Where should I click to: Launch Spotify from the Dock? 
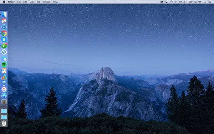coord(4,65)
